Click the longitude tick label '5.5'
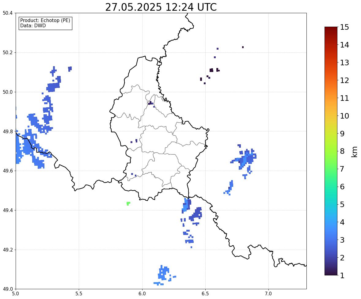Screen dimensions: 361x299 click(x=79, y=294)
